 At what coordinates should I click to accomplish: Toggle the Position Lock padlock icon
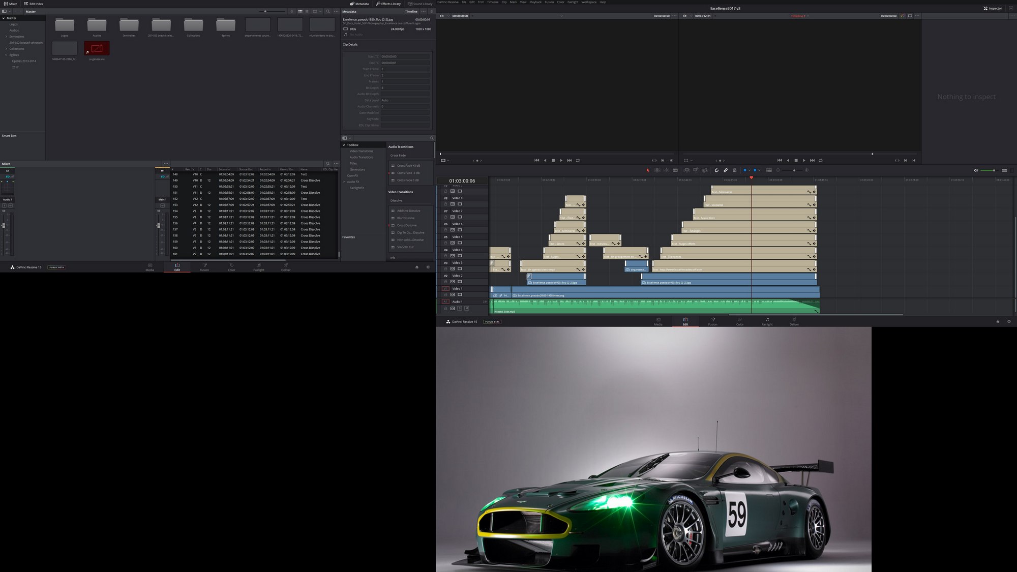click(734, 170)
